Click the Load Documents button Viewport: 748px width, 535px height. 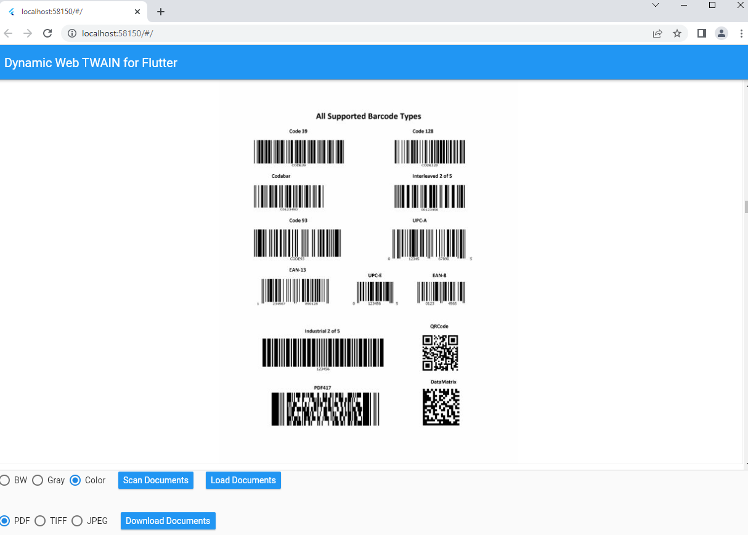(243, 480)
